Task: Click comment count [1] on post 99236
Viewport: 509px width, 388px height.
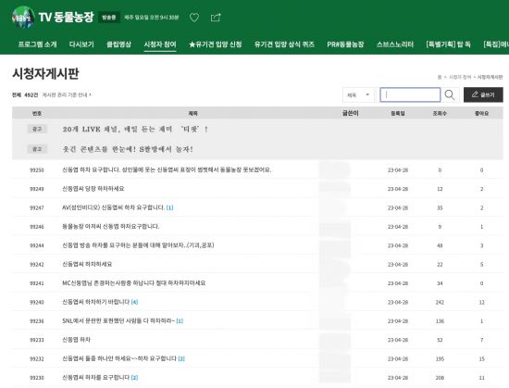Action: [180, 320]
